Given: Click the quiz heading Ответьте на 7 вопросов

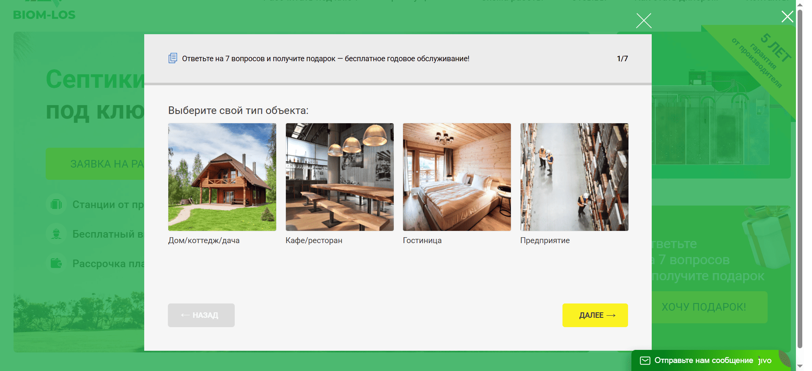Looking at the screenshot, I should click(326, 59).
